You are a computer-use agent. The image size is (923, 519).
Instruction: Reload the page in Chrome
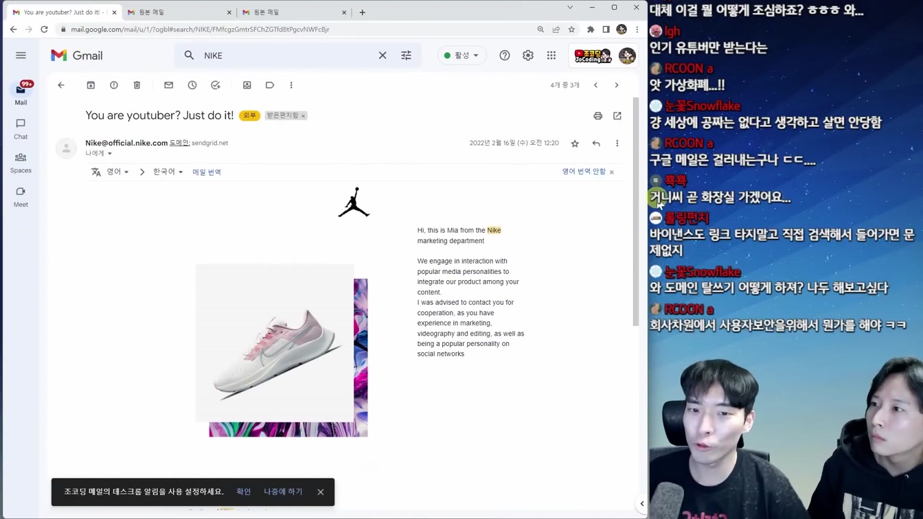[45, 30]
